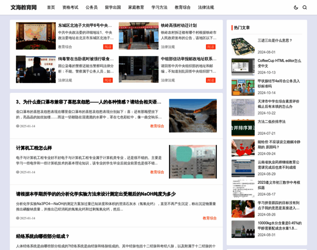
Task: Click the 文海教育网 site logo
Action: (24, 7)
